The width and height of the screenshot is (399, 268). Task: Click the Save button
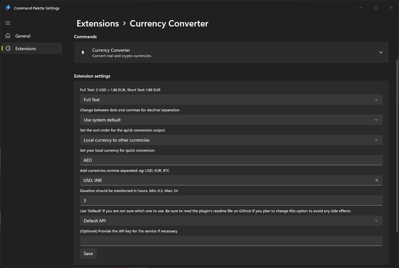pos(88,253)
